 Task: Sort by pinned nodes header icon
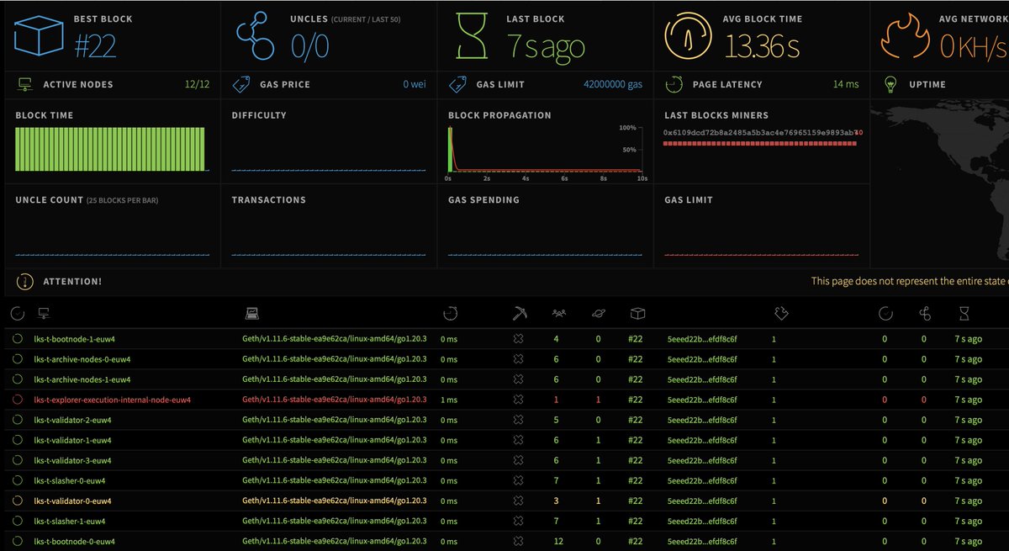coord(18,314)
